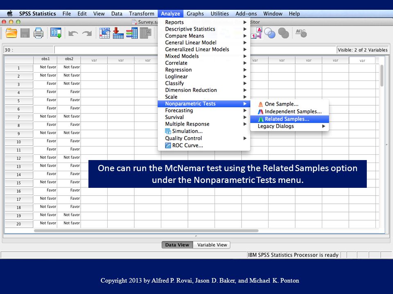
Task: Open the Window menu
Action: click(x=273, y=13)
